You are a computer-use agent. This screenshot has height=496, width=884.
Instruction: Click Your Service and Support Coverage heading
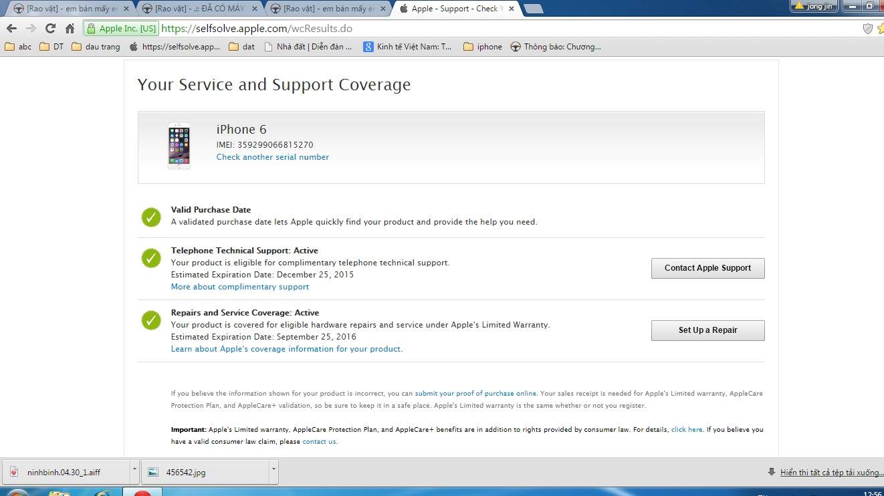click(274, 85)
